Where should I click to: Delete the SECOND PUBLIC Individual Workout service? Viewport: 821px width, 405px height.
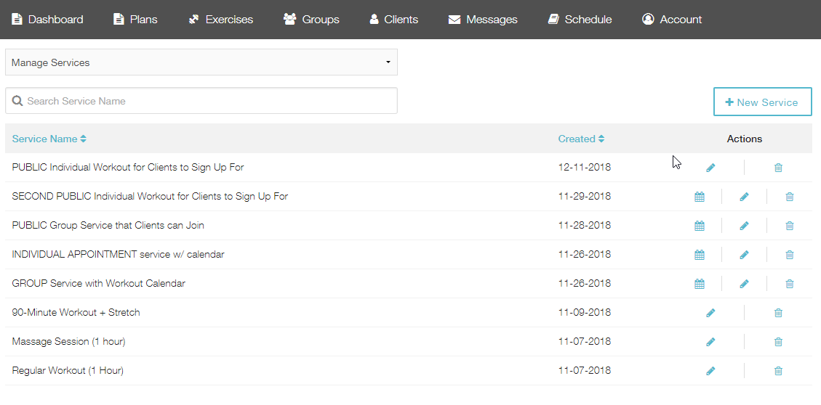(789, 197)
